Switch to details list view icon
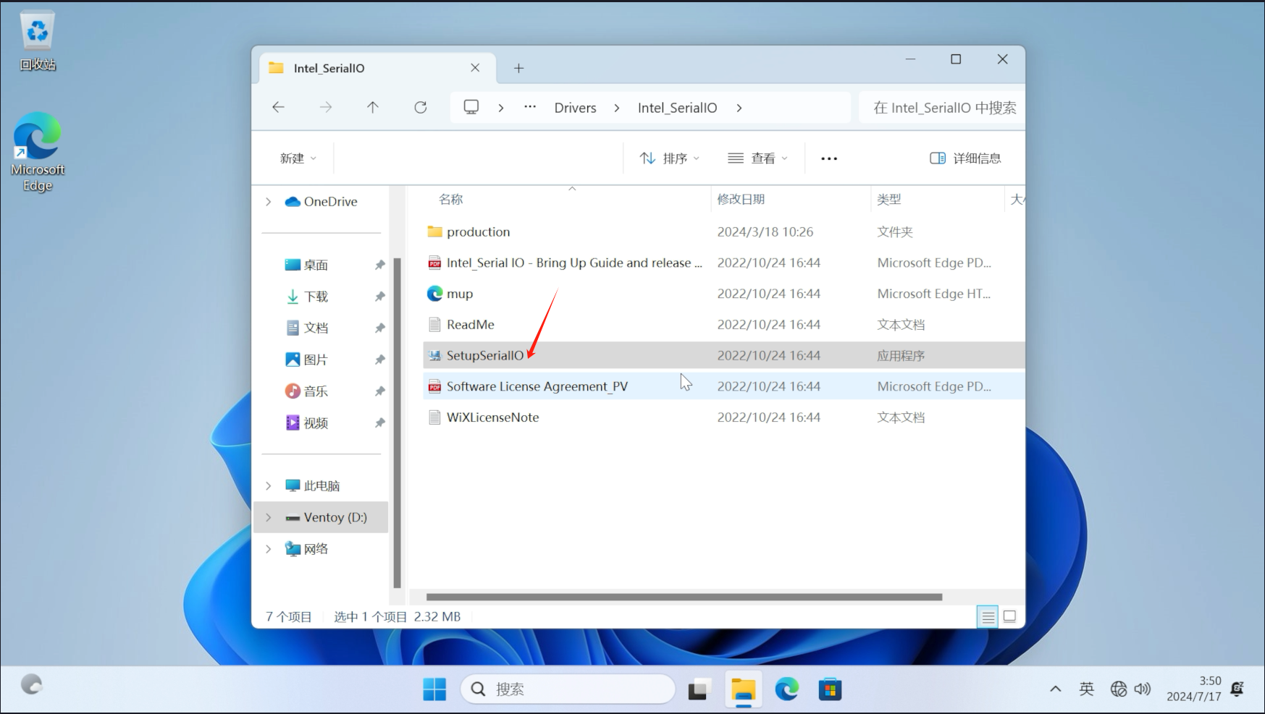Image resolution: width=1265 pixels, height=714 pixels. (988, 617)
